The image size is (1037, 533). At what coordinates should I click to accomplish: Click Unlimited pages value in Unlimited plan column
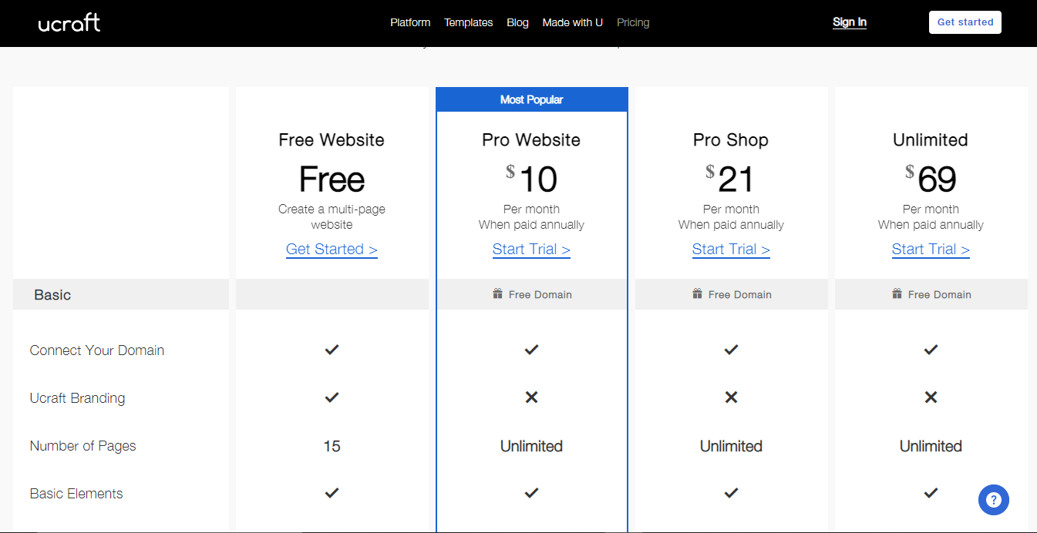pyautogui.click(x=931, y=446)
